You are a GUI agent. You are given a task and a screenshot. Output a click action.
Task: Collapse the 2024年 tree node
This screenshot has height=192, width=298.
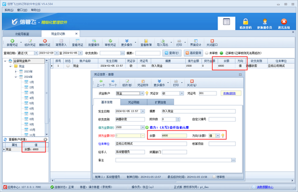click(16, 77)
